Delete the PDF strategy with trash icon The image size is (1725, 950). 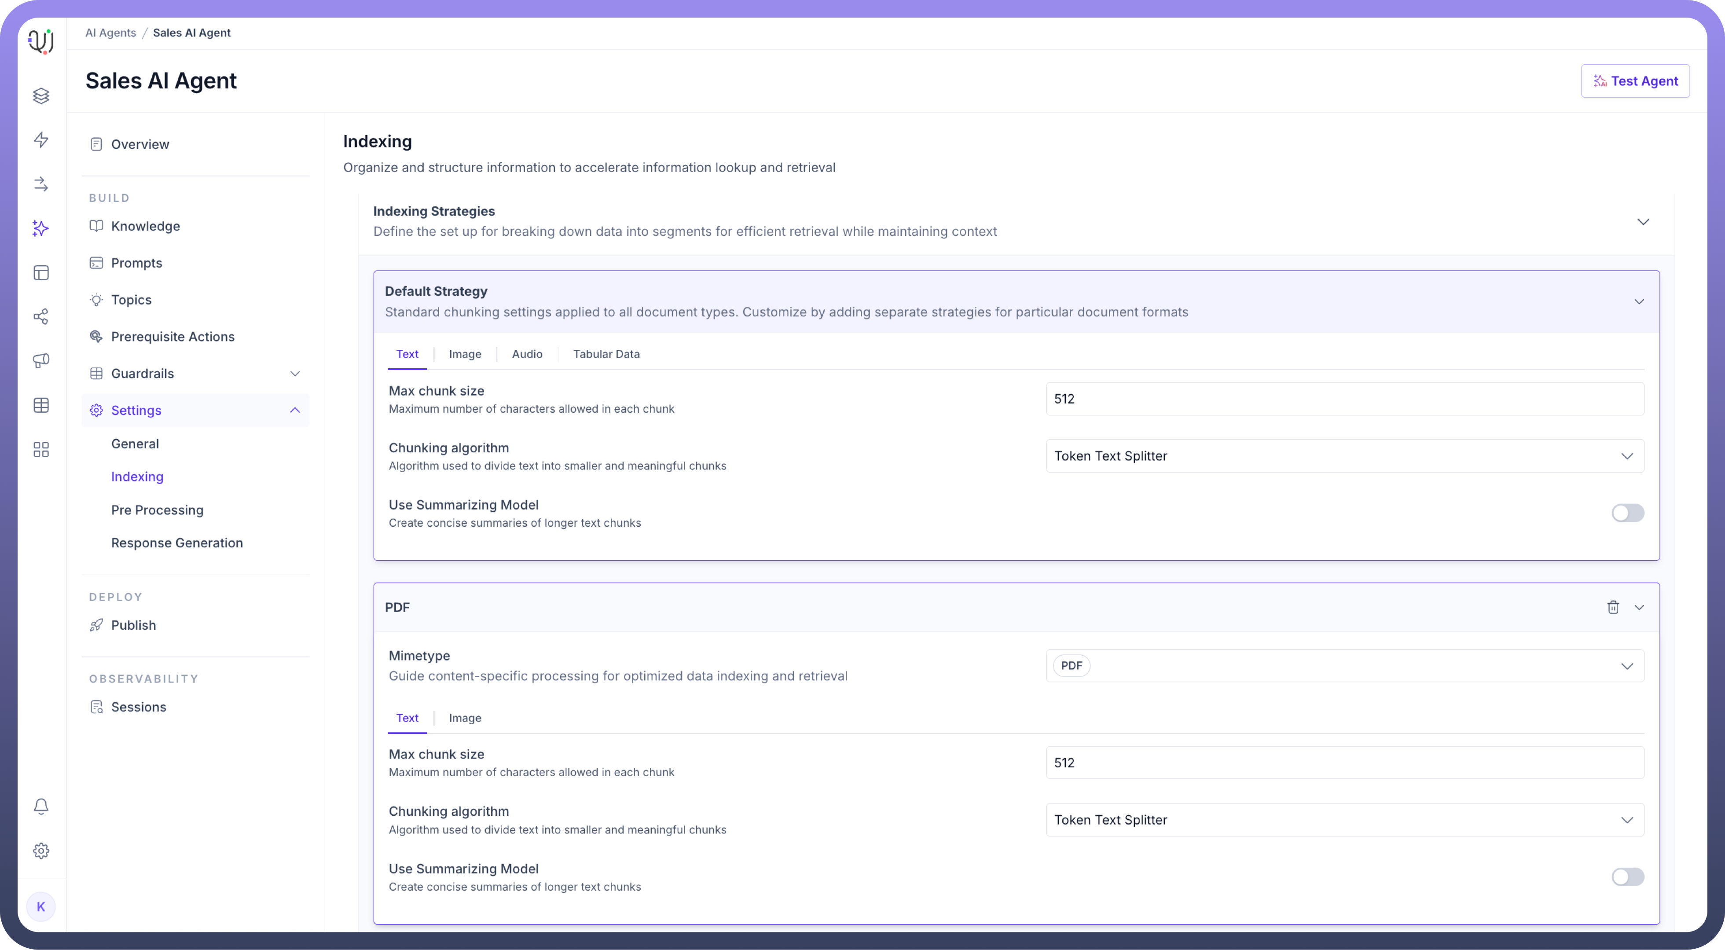pyautogui.click(x=1612, y=607)
